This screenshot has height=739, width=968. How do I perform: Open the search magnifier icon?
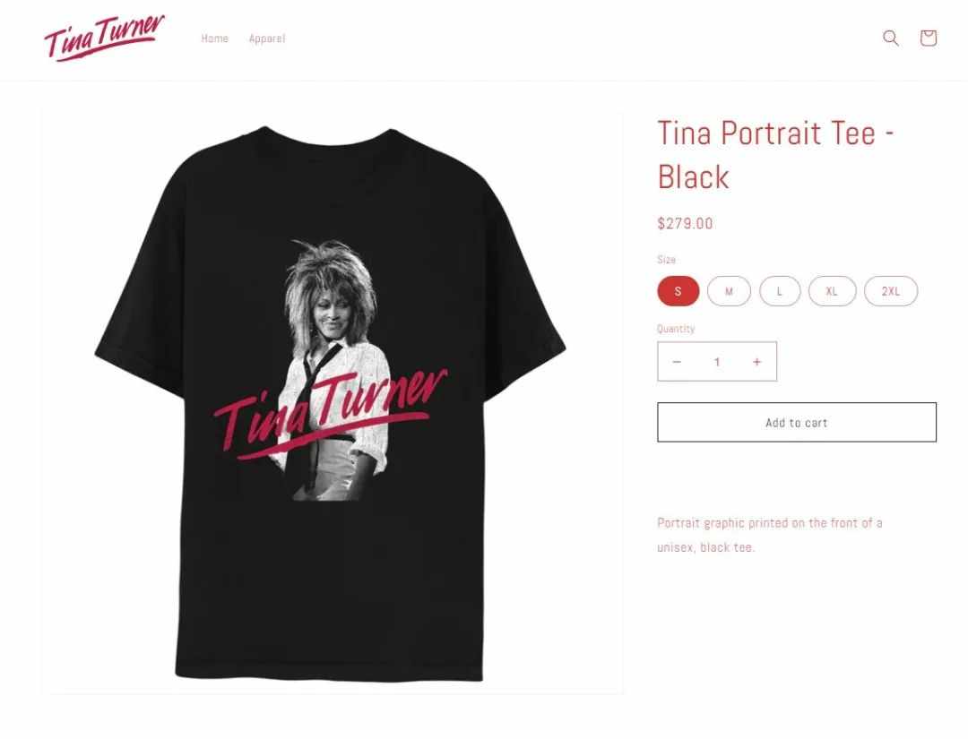890,39
